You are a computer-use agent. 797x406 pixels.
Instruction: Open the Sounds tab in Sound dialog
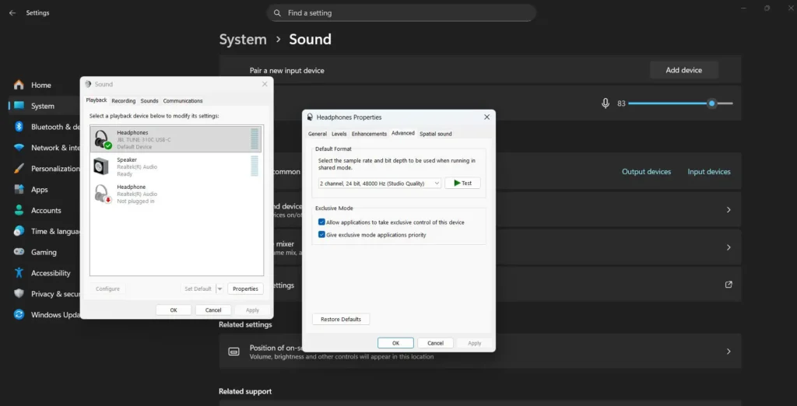149,100
